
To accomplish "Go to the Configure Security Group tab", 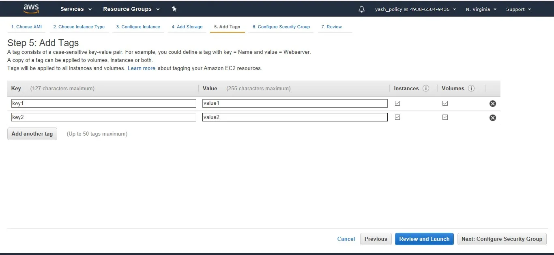I will pos(281,27).
